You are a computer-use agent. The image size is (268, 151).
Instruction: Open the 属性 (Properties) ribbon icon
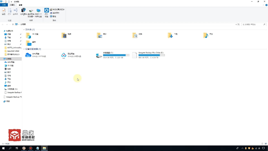coord(4,11)
